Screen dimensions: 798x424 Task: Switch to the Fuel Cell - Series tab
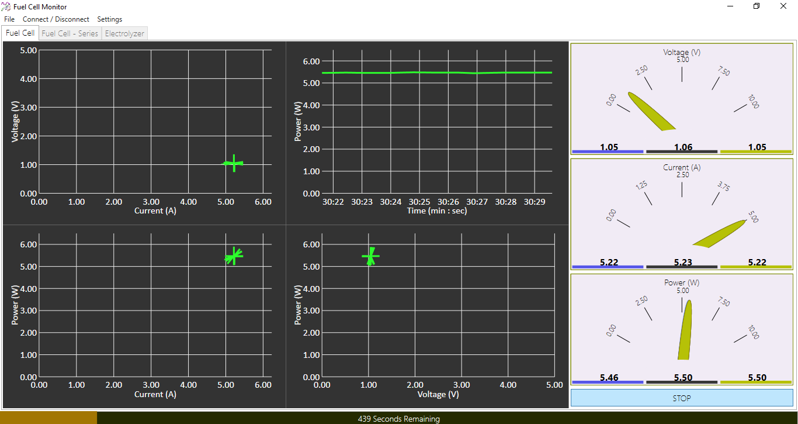coord(70,33)
